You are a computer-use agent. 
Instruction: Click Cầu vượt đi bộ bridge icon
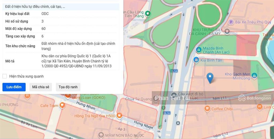174,95
